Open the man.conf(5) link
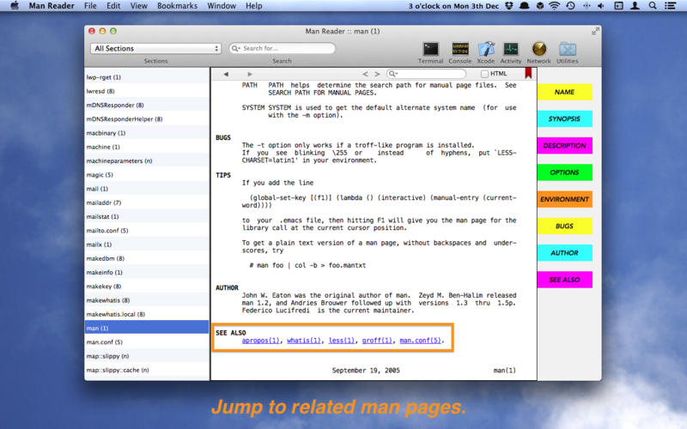This screenshot has width=687, height=429. 422,341
